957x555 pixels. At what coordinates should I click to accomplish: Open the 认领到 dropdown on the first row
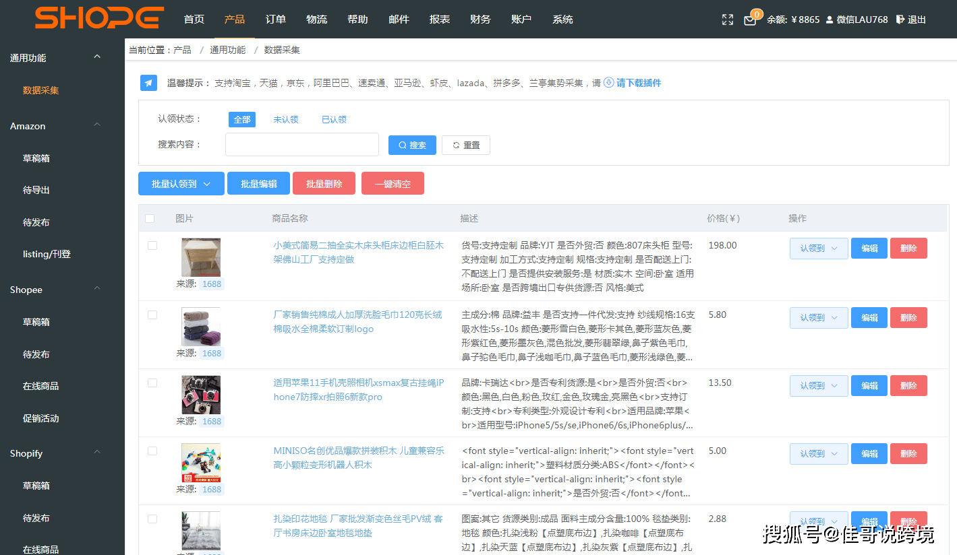coord(818,248)
